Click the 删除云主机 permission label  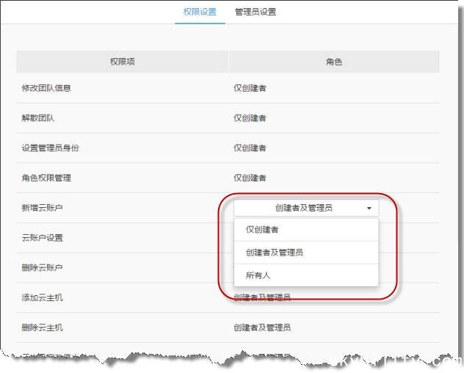click(x=42, y=327)
